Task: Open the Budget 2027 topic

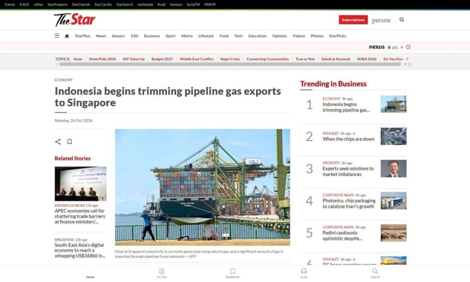Action: click(162, 59)
